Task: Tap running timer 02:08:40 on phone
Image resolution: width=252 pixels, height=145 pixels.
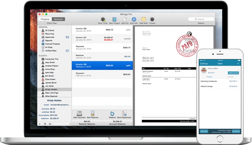Action: tap(236, 132)
